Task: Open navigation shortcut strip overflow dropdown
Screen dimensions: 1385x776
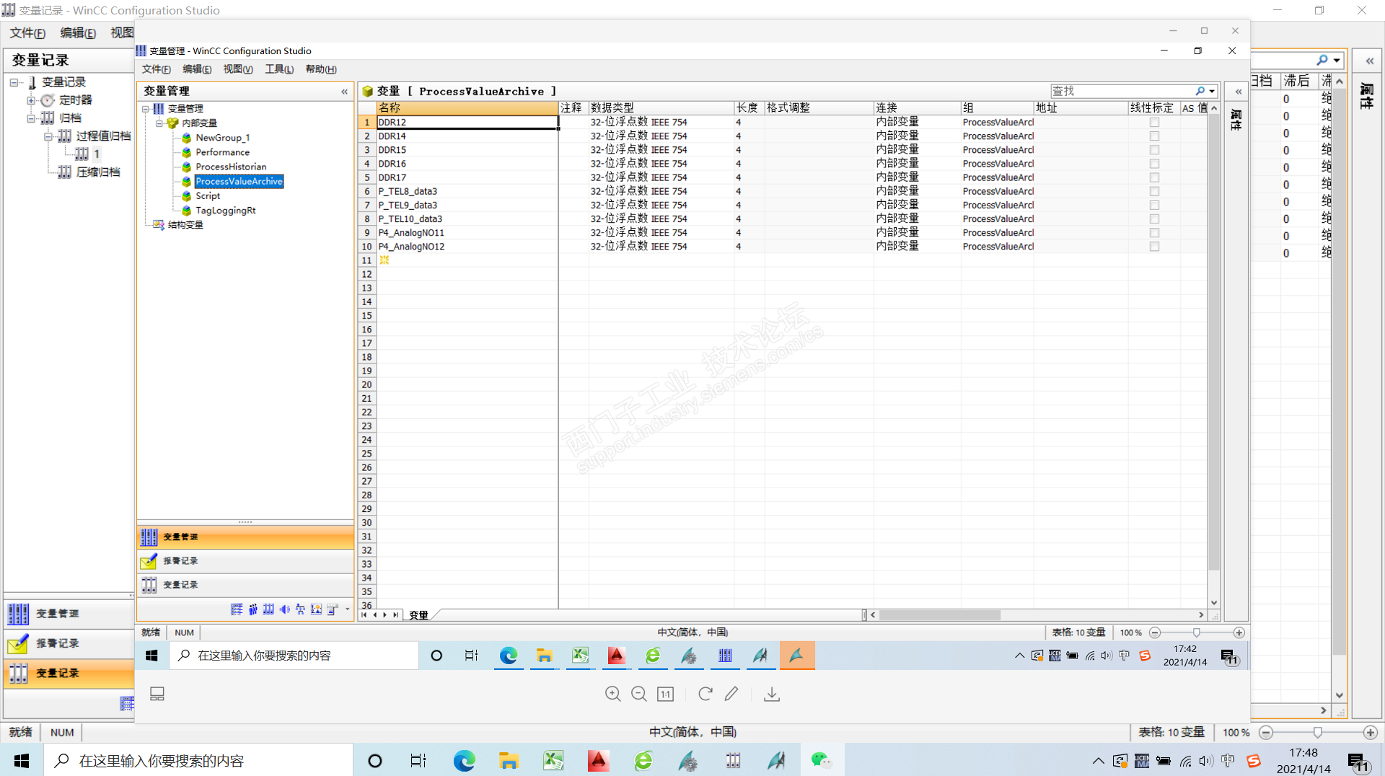Action: pos(347,609)
